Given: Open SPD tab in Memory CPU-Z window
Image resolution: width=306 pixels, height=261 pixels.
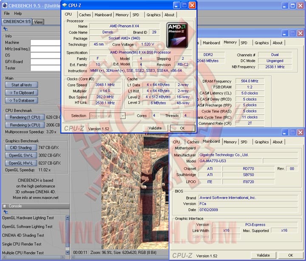Looking at the screenshot, I should point(244,43).
